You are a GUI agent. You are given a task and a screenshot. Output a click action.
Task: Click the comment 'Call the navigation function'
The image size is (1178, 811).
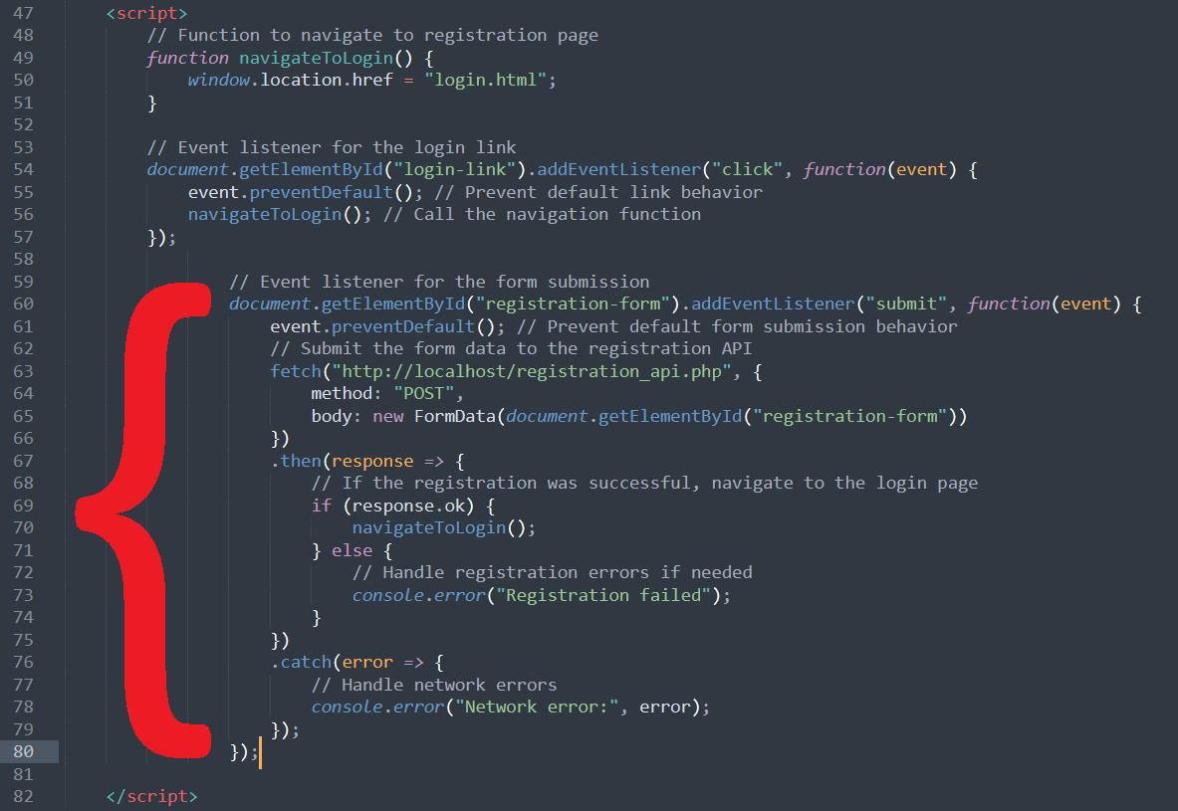click(543, 214)
